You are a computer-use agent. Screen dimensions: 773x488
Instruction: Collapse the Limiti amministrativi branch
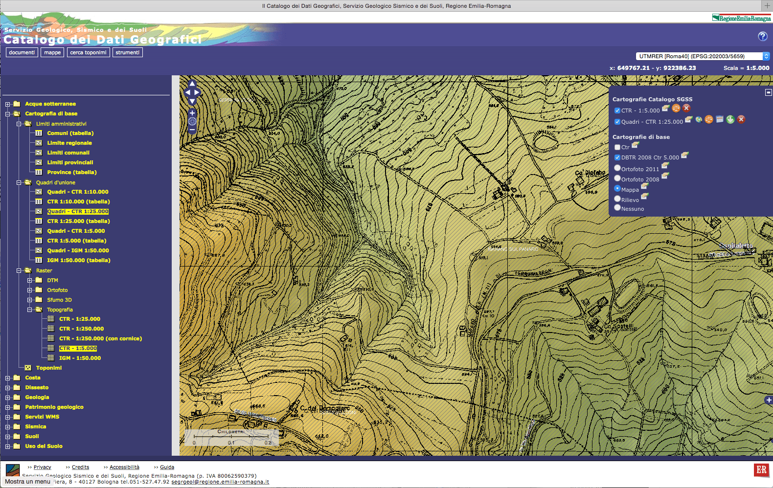(x=19, y=124)
